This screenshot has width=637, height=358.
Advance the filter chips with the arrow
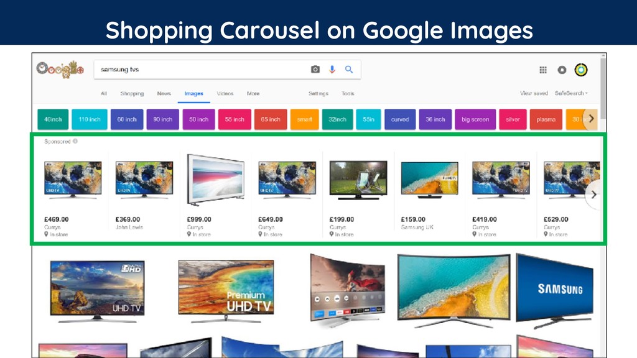[x=591, y=119]
